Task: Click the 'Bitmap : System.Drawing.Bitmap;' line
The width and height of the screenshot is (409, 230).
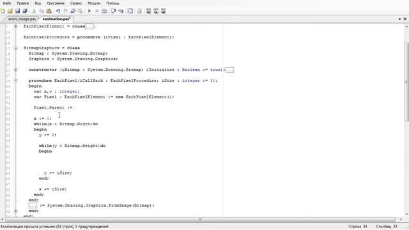Action: pyautogui.click(x=68, y=54)
